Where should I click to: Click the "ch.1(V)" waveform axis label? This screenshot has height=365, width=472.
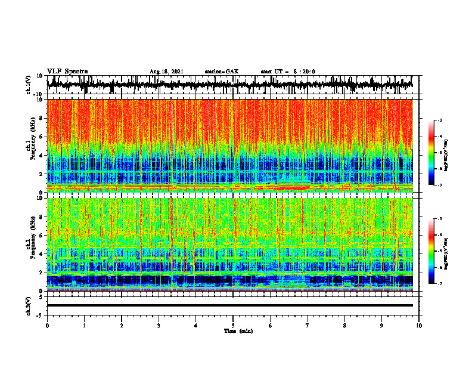click(x=29, y=85)
